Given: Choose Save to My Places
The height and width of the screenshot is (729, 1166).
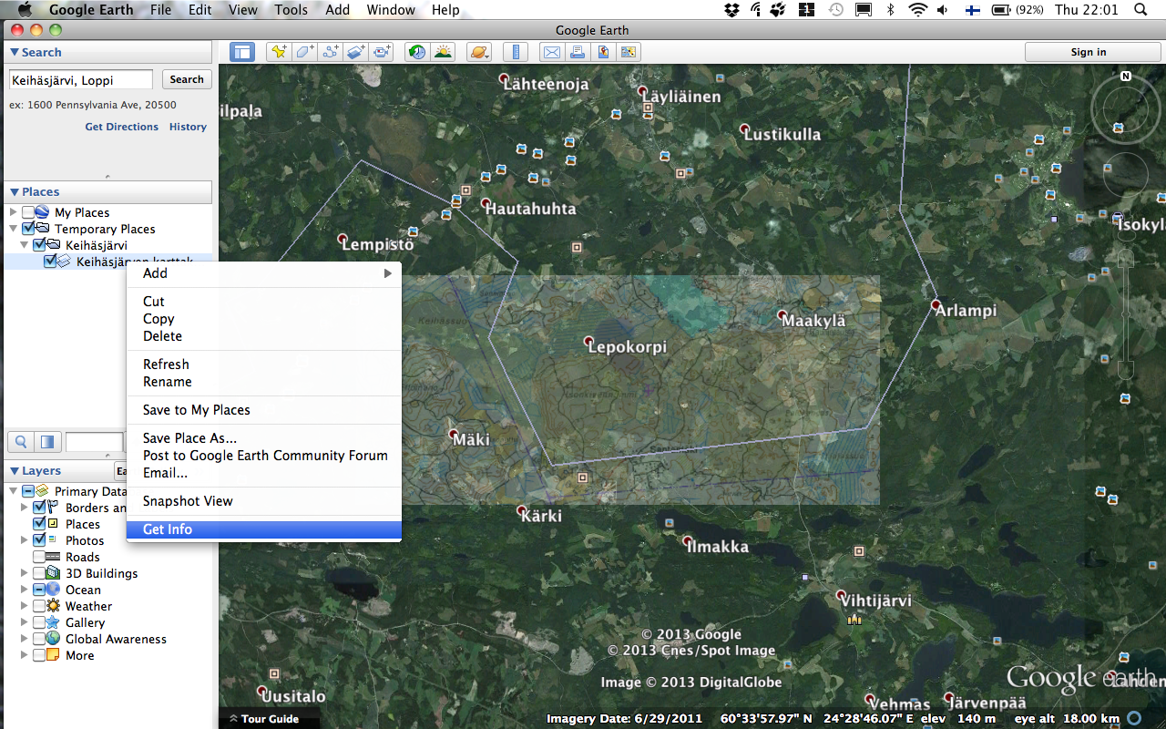Looking at the screenshot, I should [264, 410].
